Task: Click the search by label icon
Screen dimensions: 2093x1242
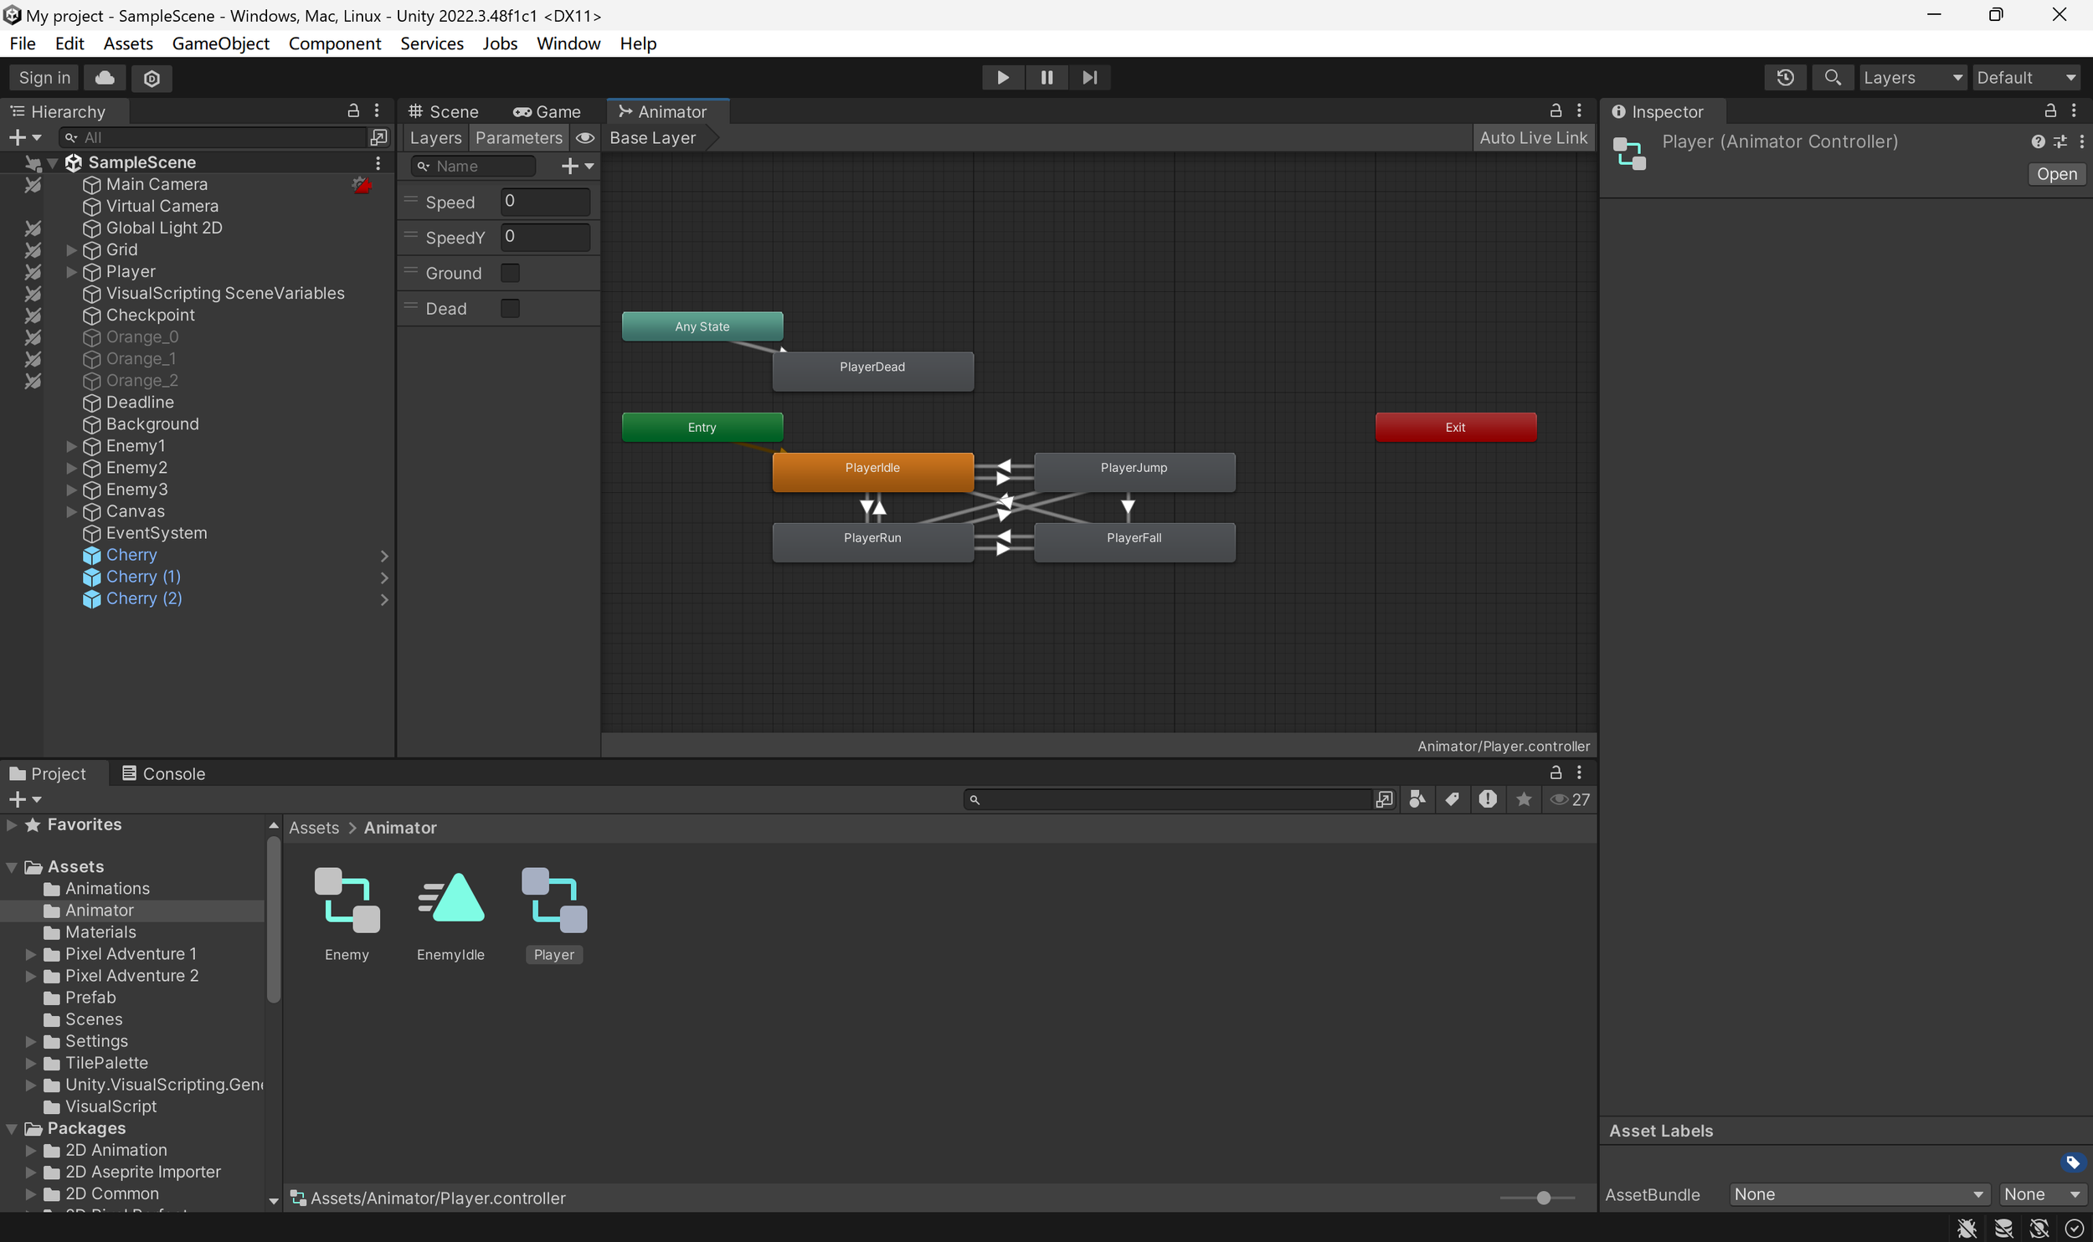Action: click(x=1452, y=799)
